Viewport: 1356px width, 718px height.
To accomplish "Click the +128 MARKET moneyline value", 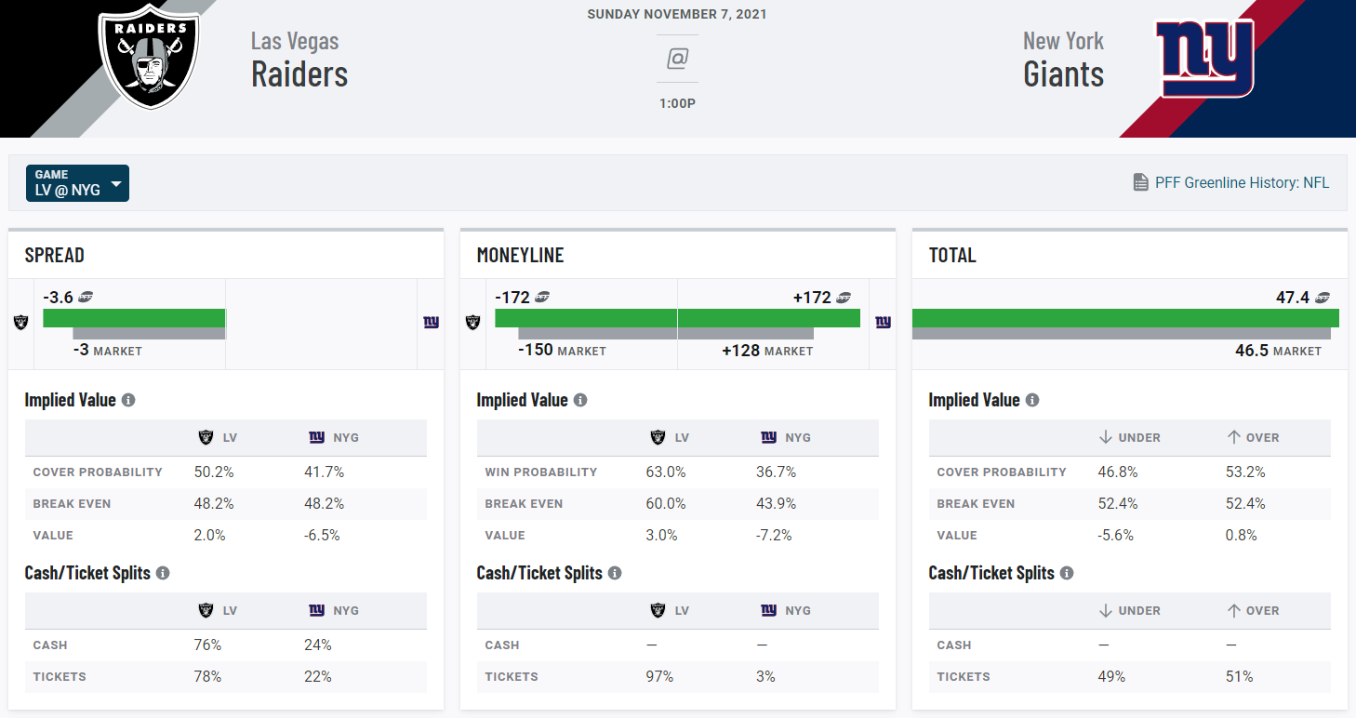I will (x=767, y=351).
